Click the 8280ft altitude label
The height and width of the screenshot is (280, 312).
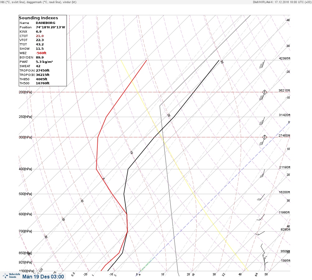click(x=285, y=230)
